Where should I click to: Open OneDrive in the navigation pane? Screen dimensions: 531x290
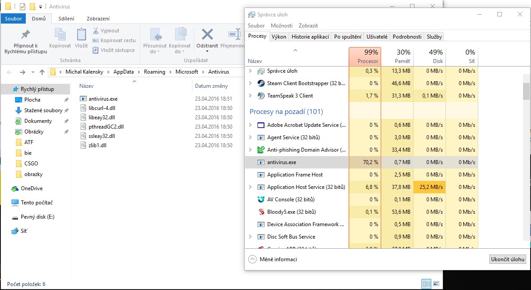pyautogui.click(x=31, y=188)
